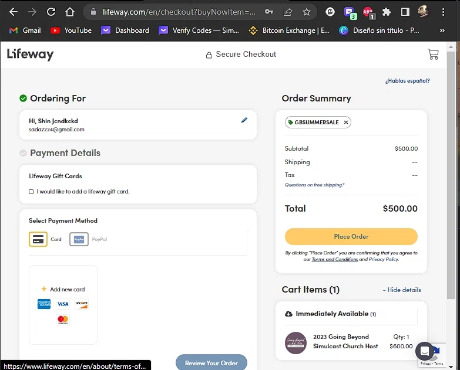Open the Bitcoin Exchange bookmark
The width and height of the screenshot is (460, 370).
[289, 30]
